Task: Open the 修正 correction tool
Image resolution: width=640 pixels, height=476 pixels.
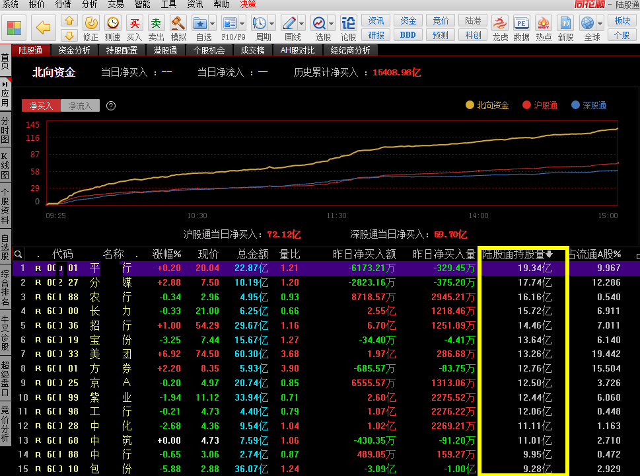Action: 90,28
